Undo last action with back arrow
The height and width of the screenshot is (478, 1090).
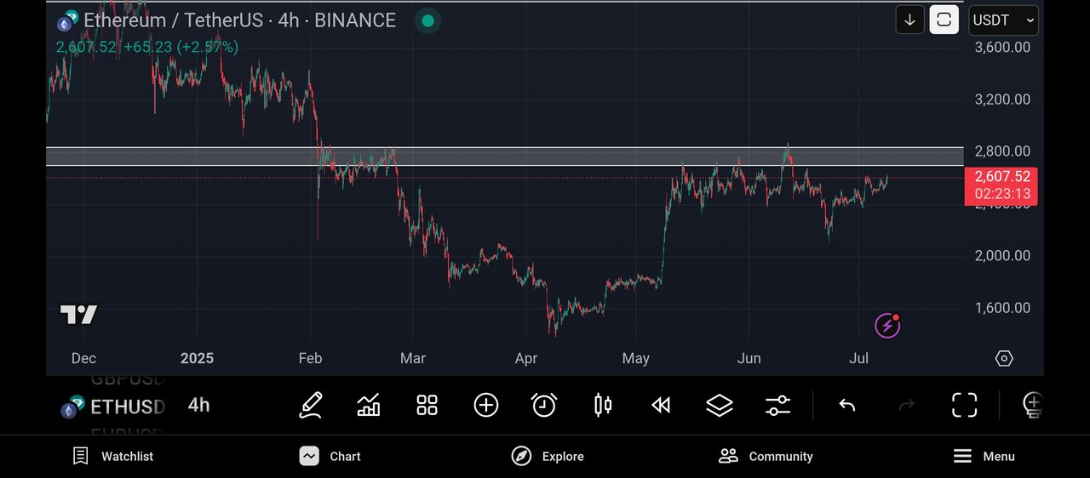pyautogui.click(x=846, y=405)
